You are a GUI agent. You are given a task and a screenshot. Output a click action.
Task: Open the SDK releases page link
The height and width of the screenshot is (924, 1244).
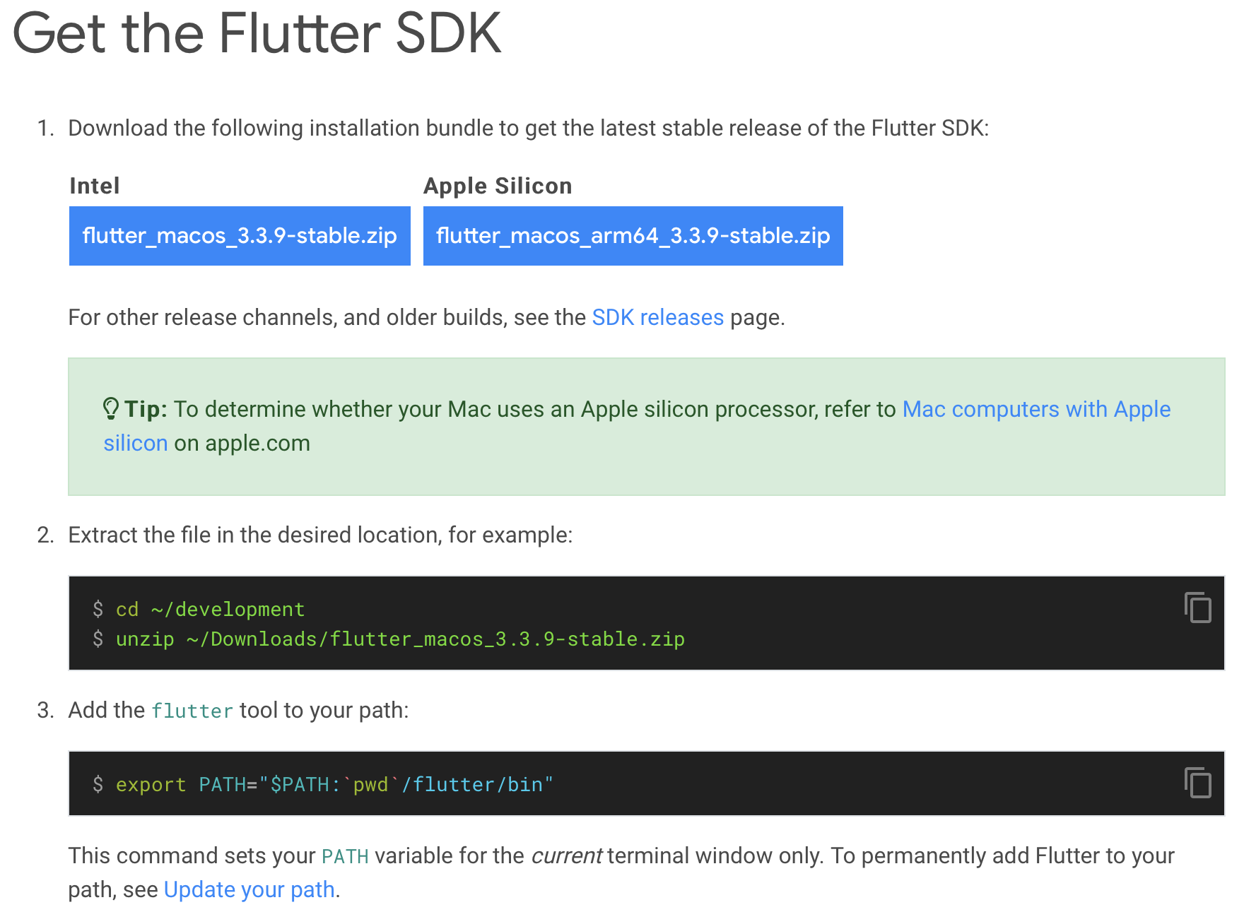[x=657, y=318]
